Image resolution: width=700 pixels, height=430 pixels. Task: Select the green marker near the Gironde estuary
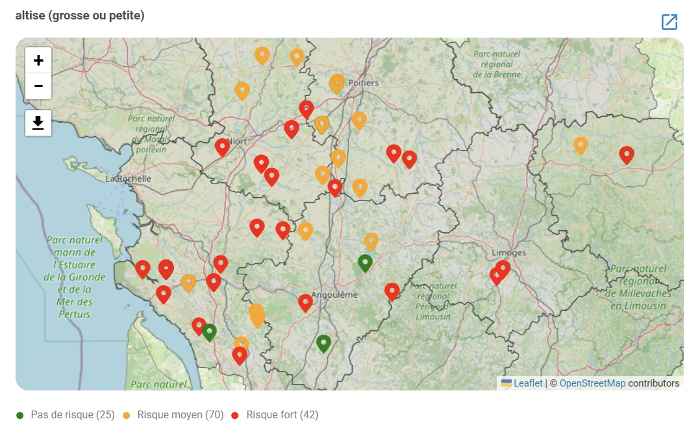click(209, 332)
